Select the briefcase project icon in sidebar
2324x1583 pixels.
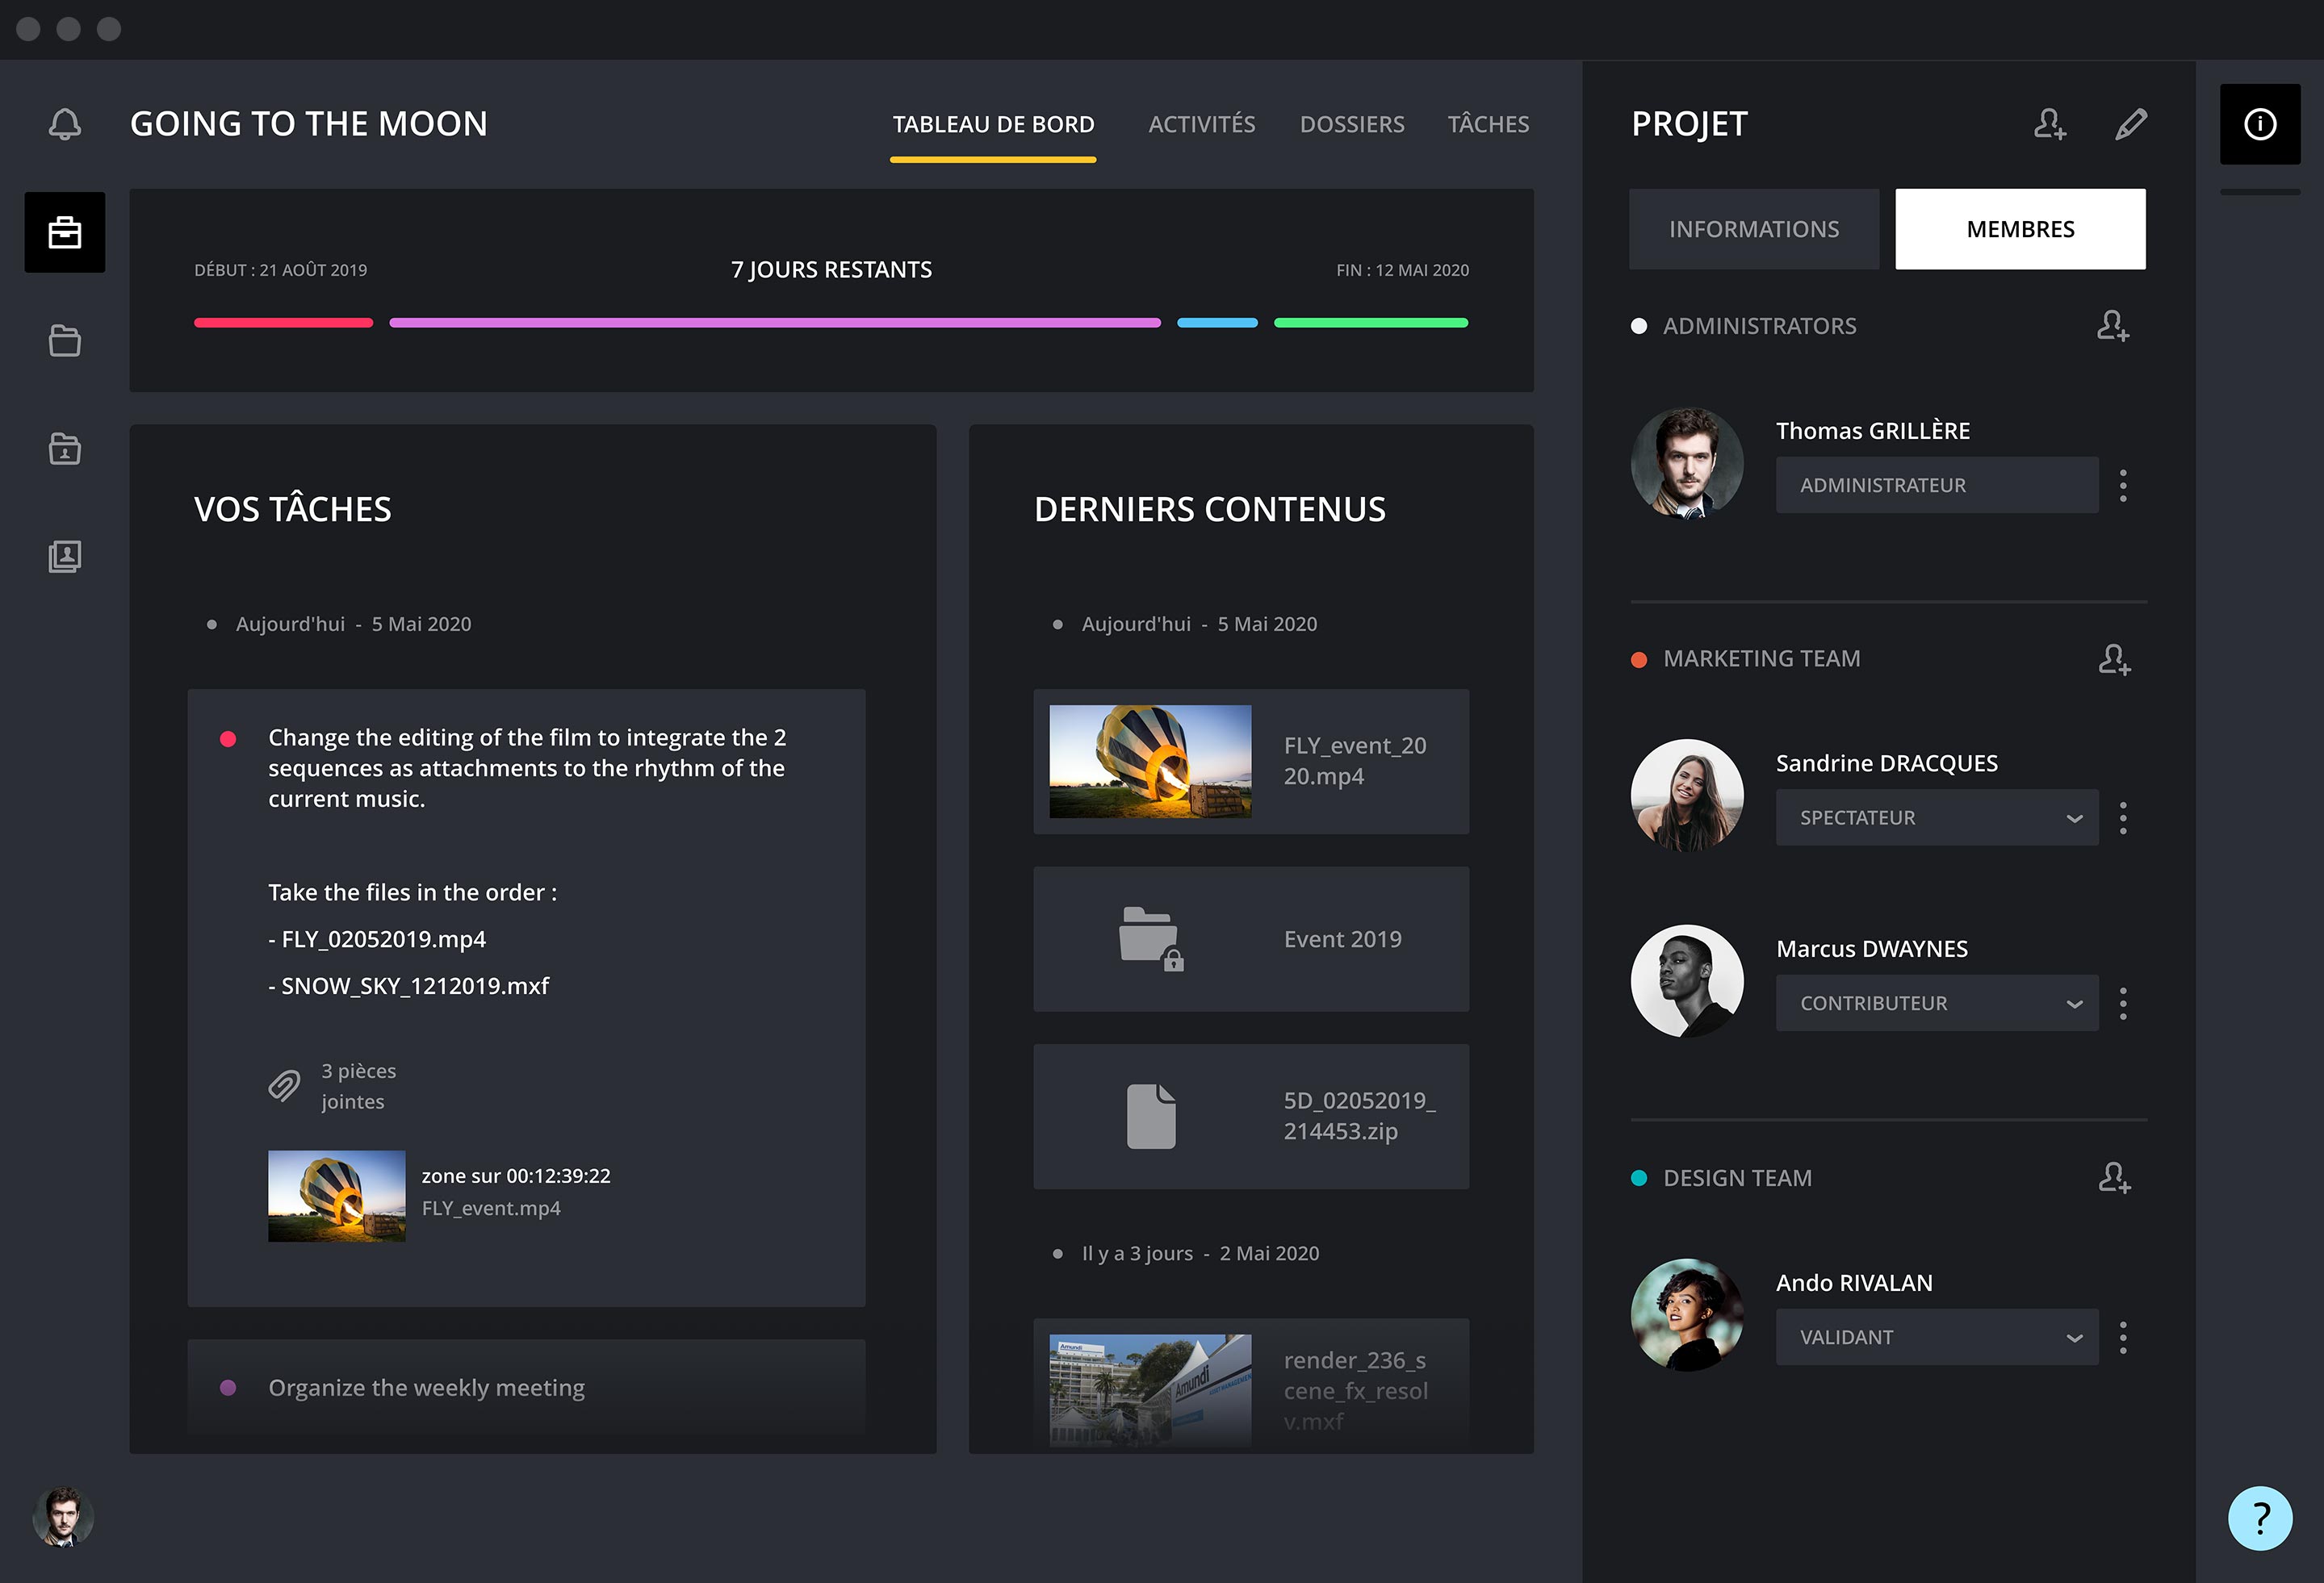pos(65,232)
